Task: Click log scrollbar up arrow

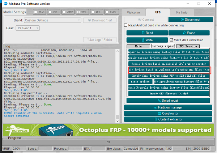Action: 118,51
